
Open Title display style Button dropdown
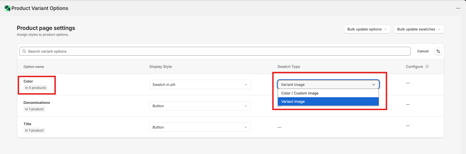pos(200,127)
